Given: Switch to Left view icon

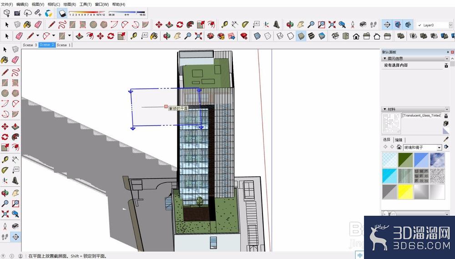Looking at the screenshot, I should pyautogui.click(x=387, y=36).
